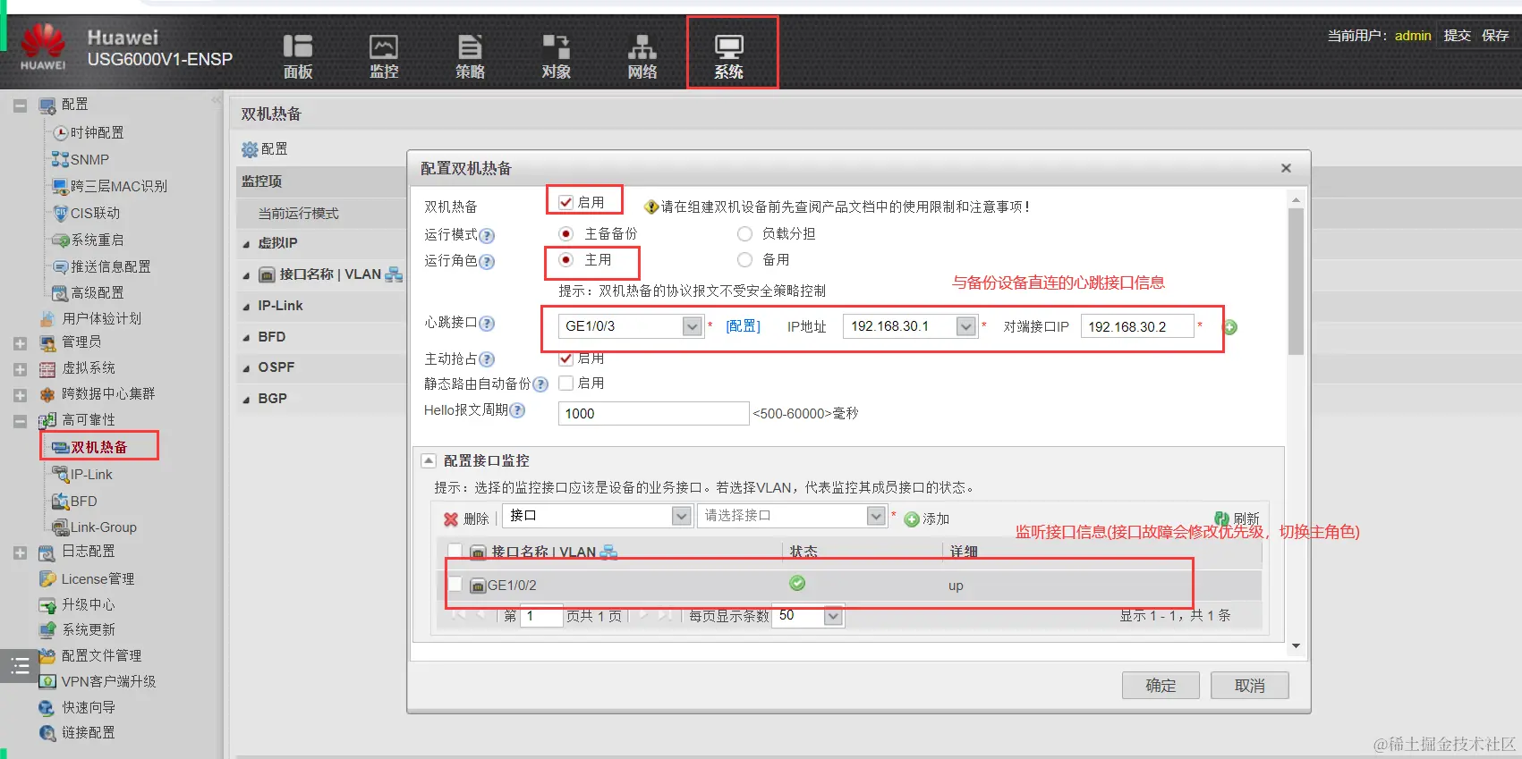This screenshot has height=759, width=1522.
Task: Expand the 日志配置 tree node
Action: click(20, 553)
